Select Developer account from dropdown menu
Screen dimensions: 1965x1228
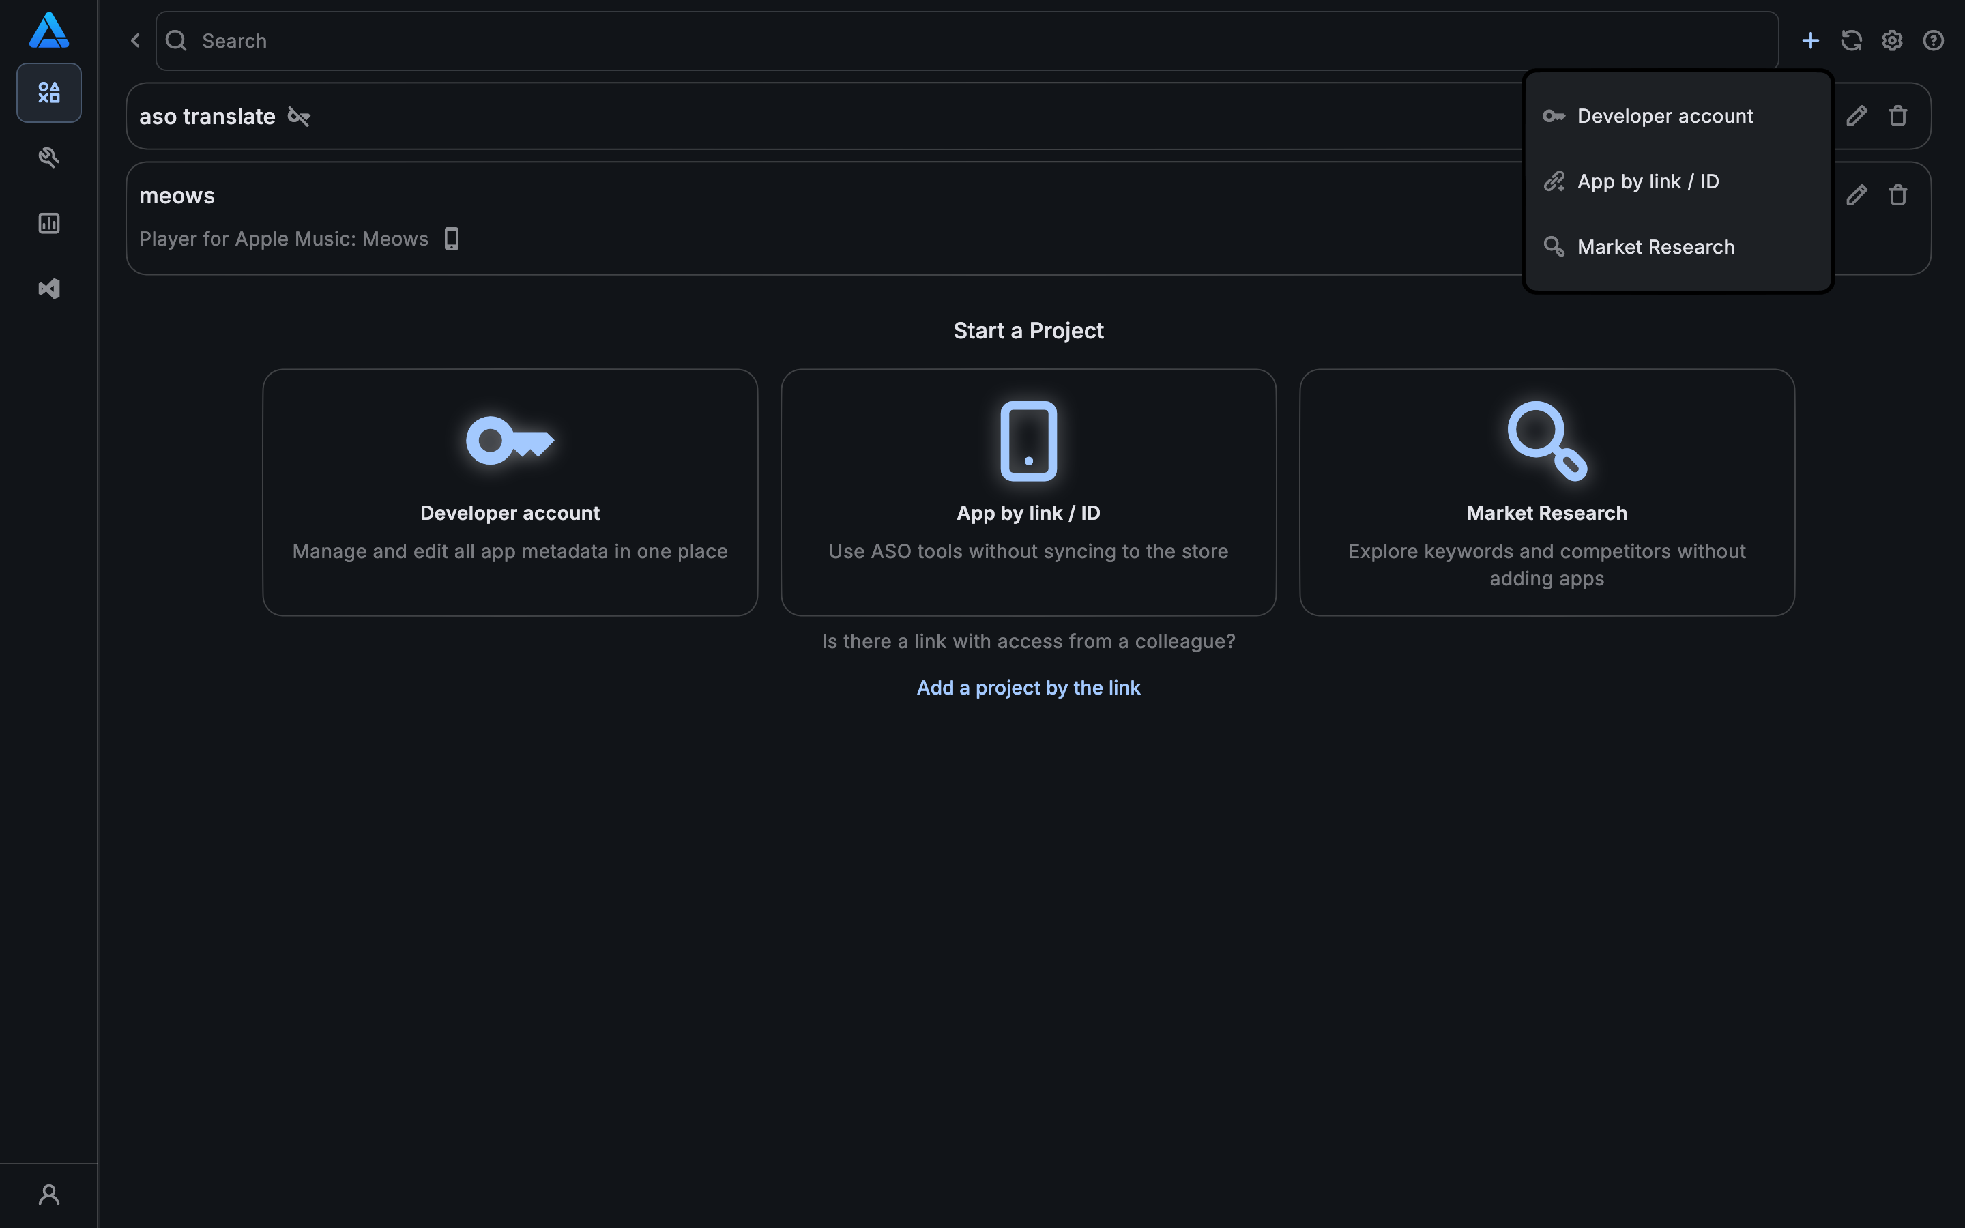(x=1665, y=116)
